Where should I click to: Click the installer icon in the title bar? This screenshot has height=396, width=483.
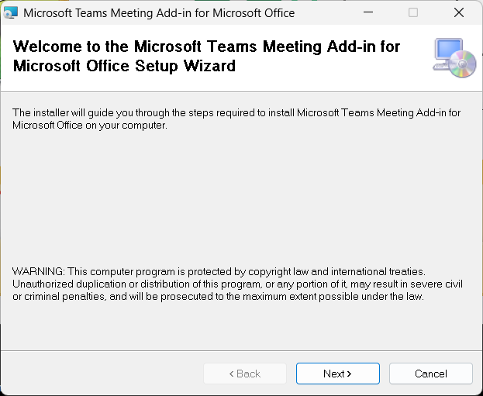(x=11, y=12)
